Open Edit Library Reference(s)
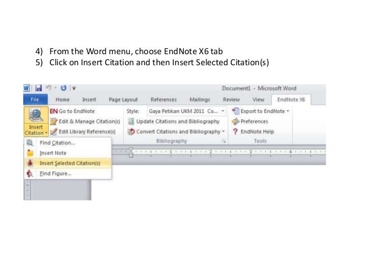The image size is (371, 279). [87, 132]
